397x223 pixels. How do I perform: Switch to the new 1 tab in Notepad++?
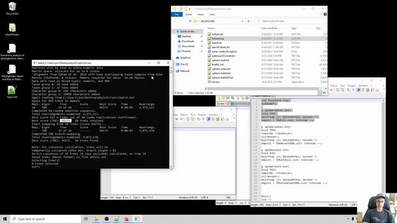point(223,103)
